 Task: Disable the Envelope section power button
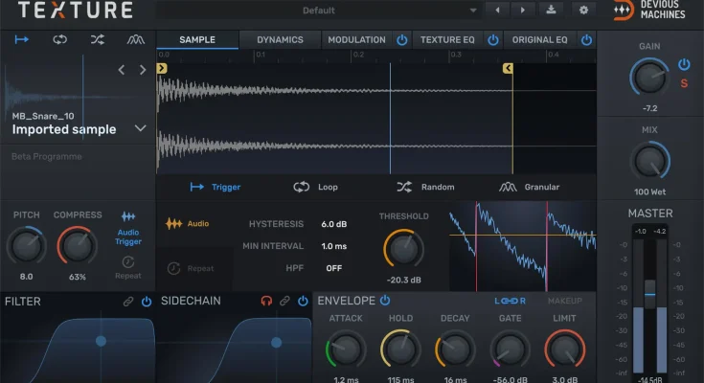[385, 300]
